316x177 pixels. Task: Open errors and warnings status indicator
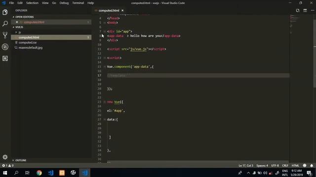point(8,166)
